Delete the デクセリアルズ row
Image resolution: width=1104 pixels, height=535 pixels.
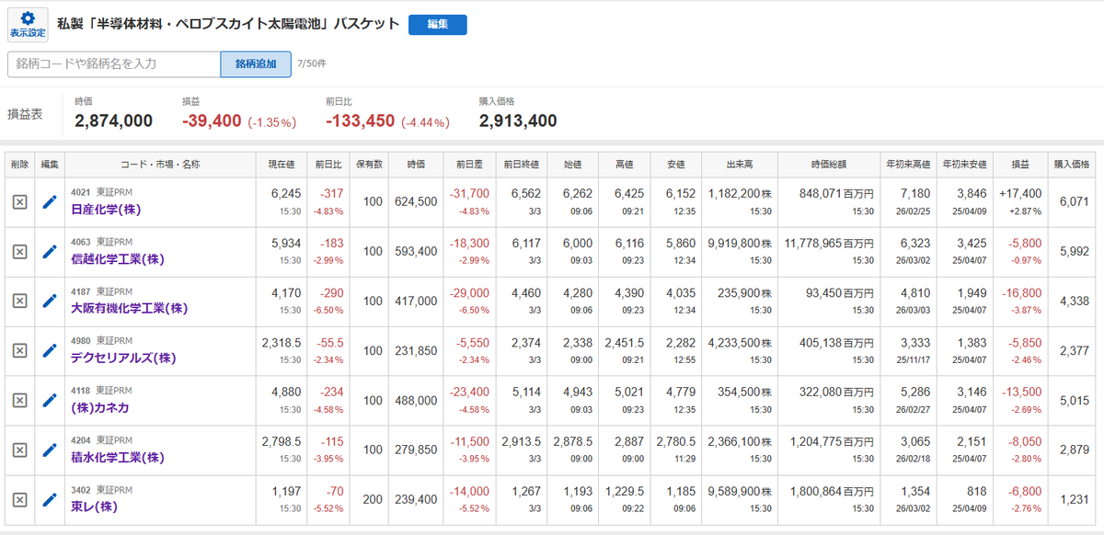tap(19, 350)
